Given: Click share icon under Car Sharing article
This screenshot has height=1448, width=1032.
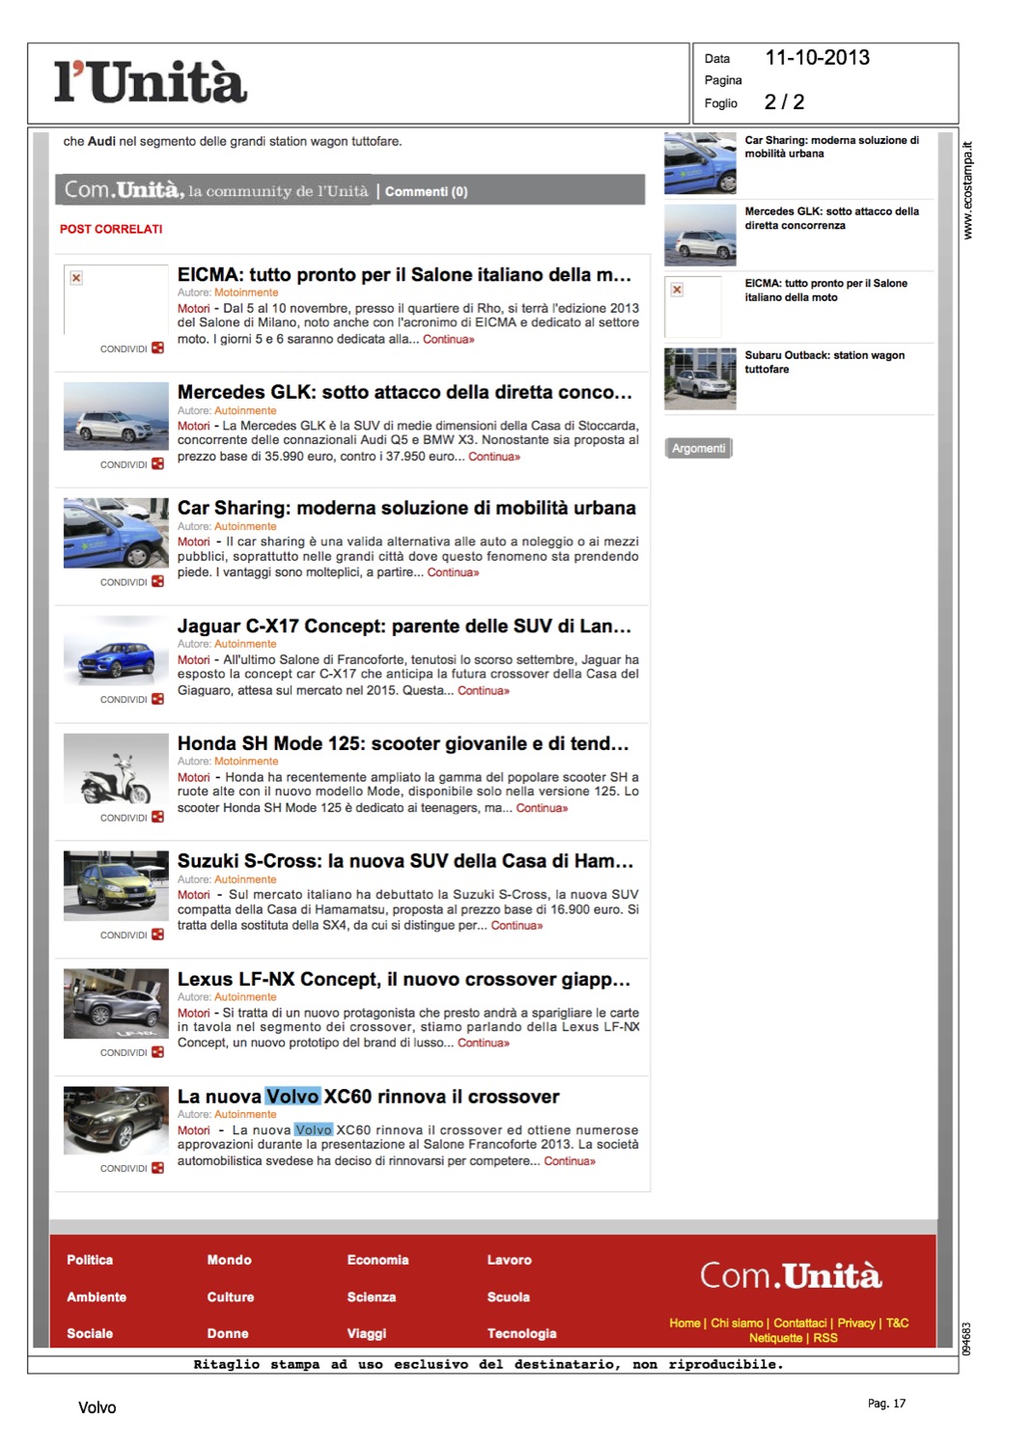Looking at the screenshot, I should (157, 582).
